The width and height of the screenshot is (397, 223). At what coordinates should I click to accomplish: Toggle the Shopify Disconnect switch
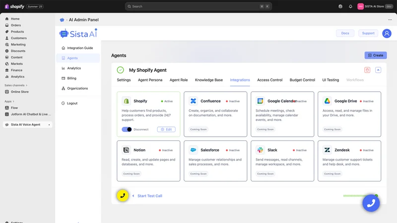pos(127,129)
